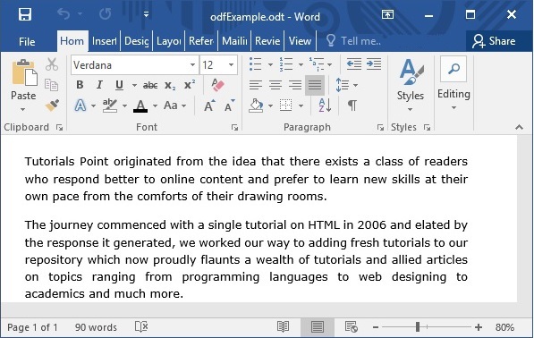534x338 pixels.
Task: Increase paragraph indent
Action: point(374,64)
